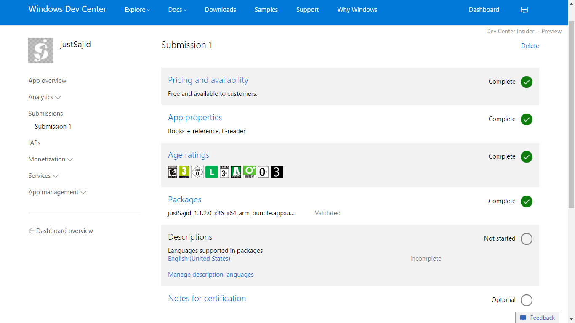575x323 pixels.
Task: Go to Samples in top navigation
Action: [x=266, y=10]
